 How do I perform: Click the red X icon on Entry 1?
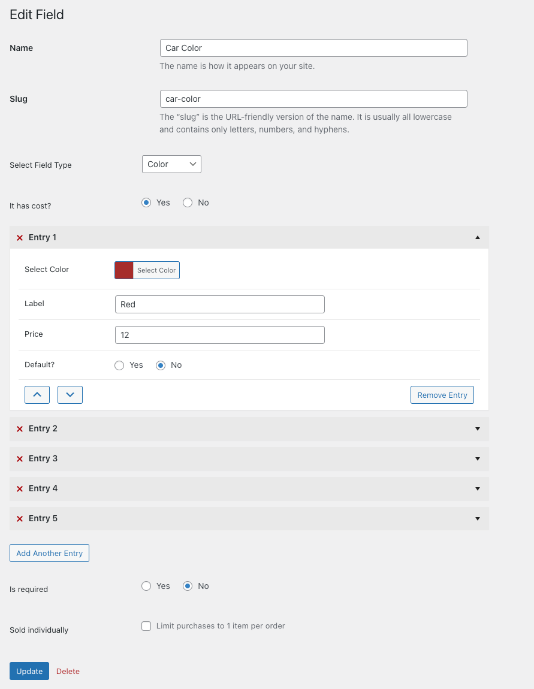coord(20,238)
